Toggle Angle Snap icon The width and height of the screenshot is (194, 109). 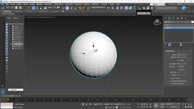click(76, 8)
